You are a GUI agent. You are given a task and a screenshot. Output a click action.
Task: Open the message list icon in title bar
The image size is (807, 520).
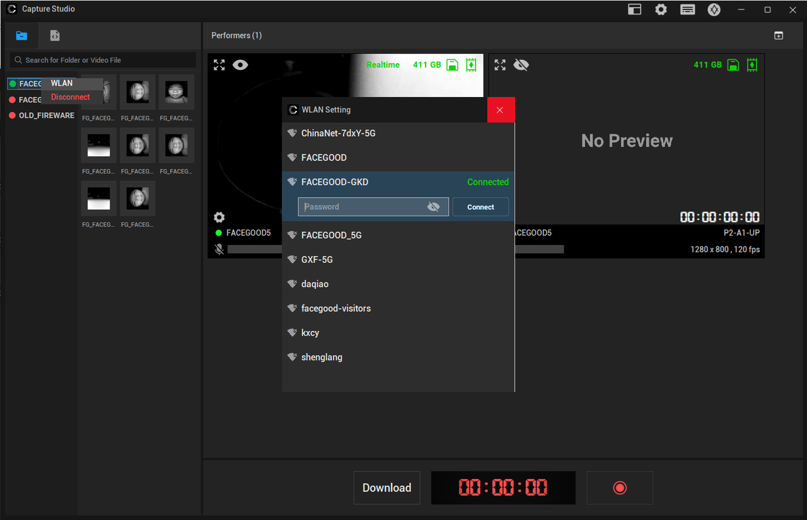(687, 9)
